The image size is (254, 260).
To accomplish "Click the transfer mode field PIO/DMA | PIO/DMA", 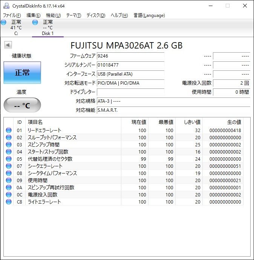I will coord(130,83).
